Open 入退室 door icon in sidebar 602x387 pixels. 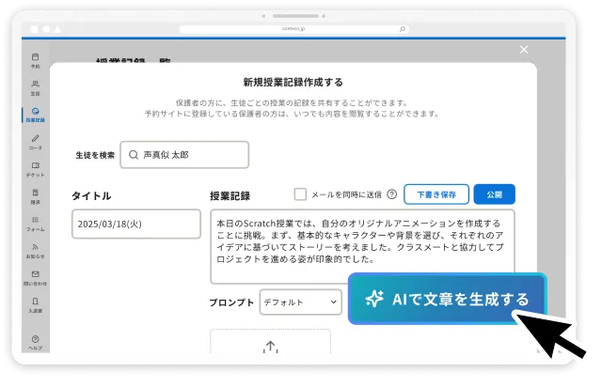36,302
